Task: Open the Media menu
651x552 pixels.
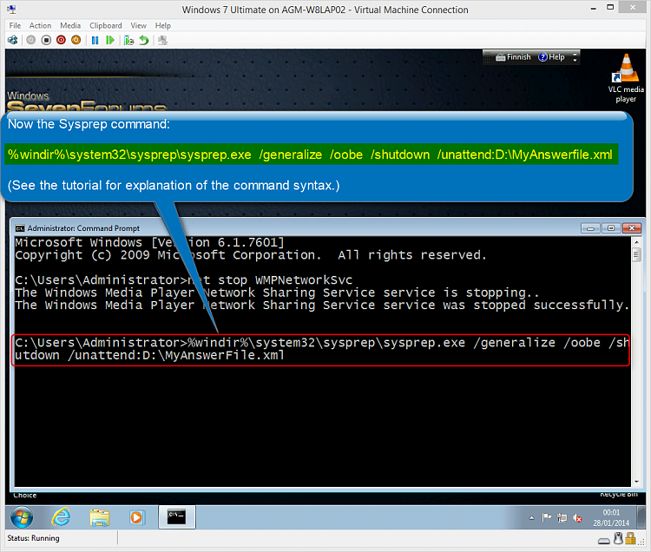Action: 70,26
